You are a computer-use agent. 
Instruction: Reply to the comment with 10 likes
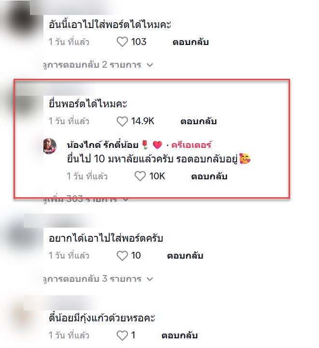pyautogui.click(x=185, y=256)
